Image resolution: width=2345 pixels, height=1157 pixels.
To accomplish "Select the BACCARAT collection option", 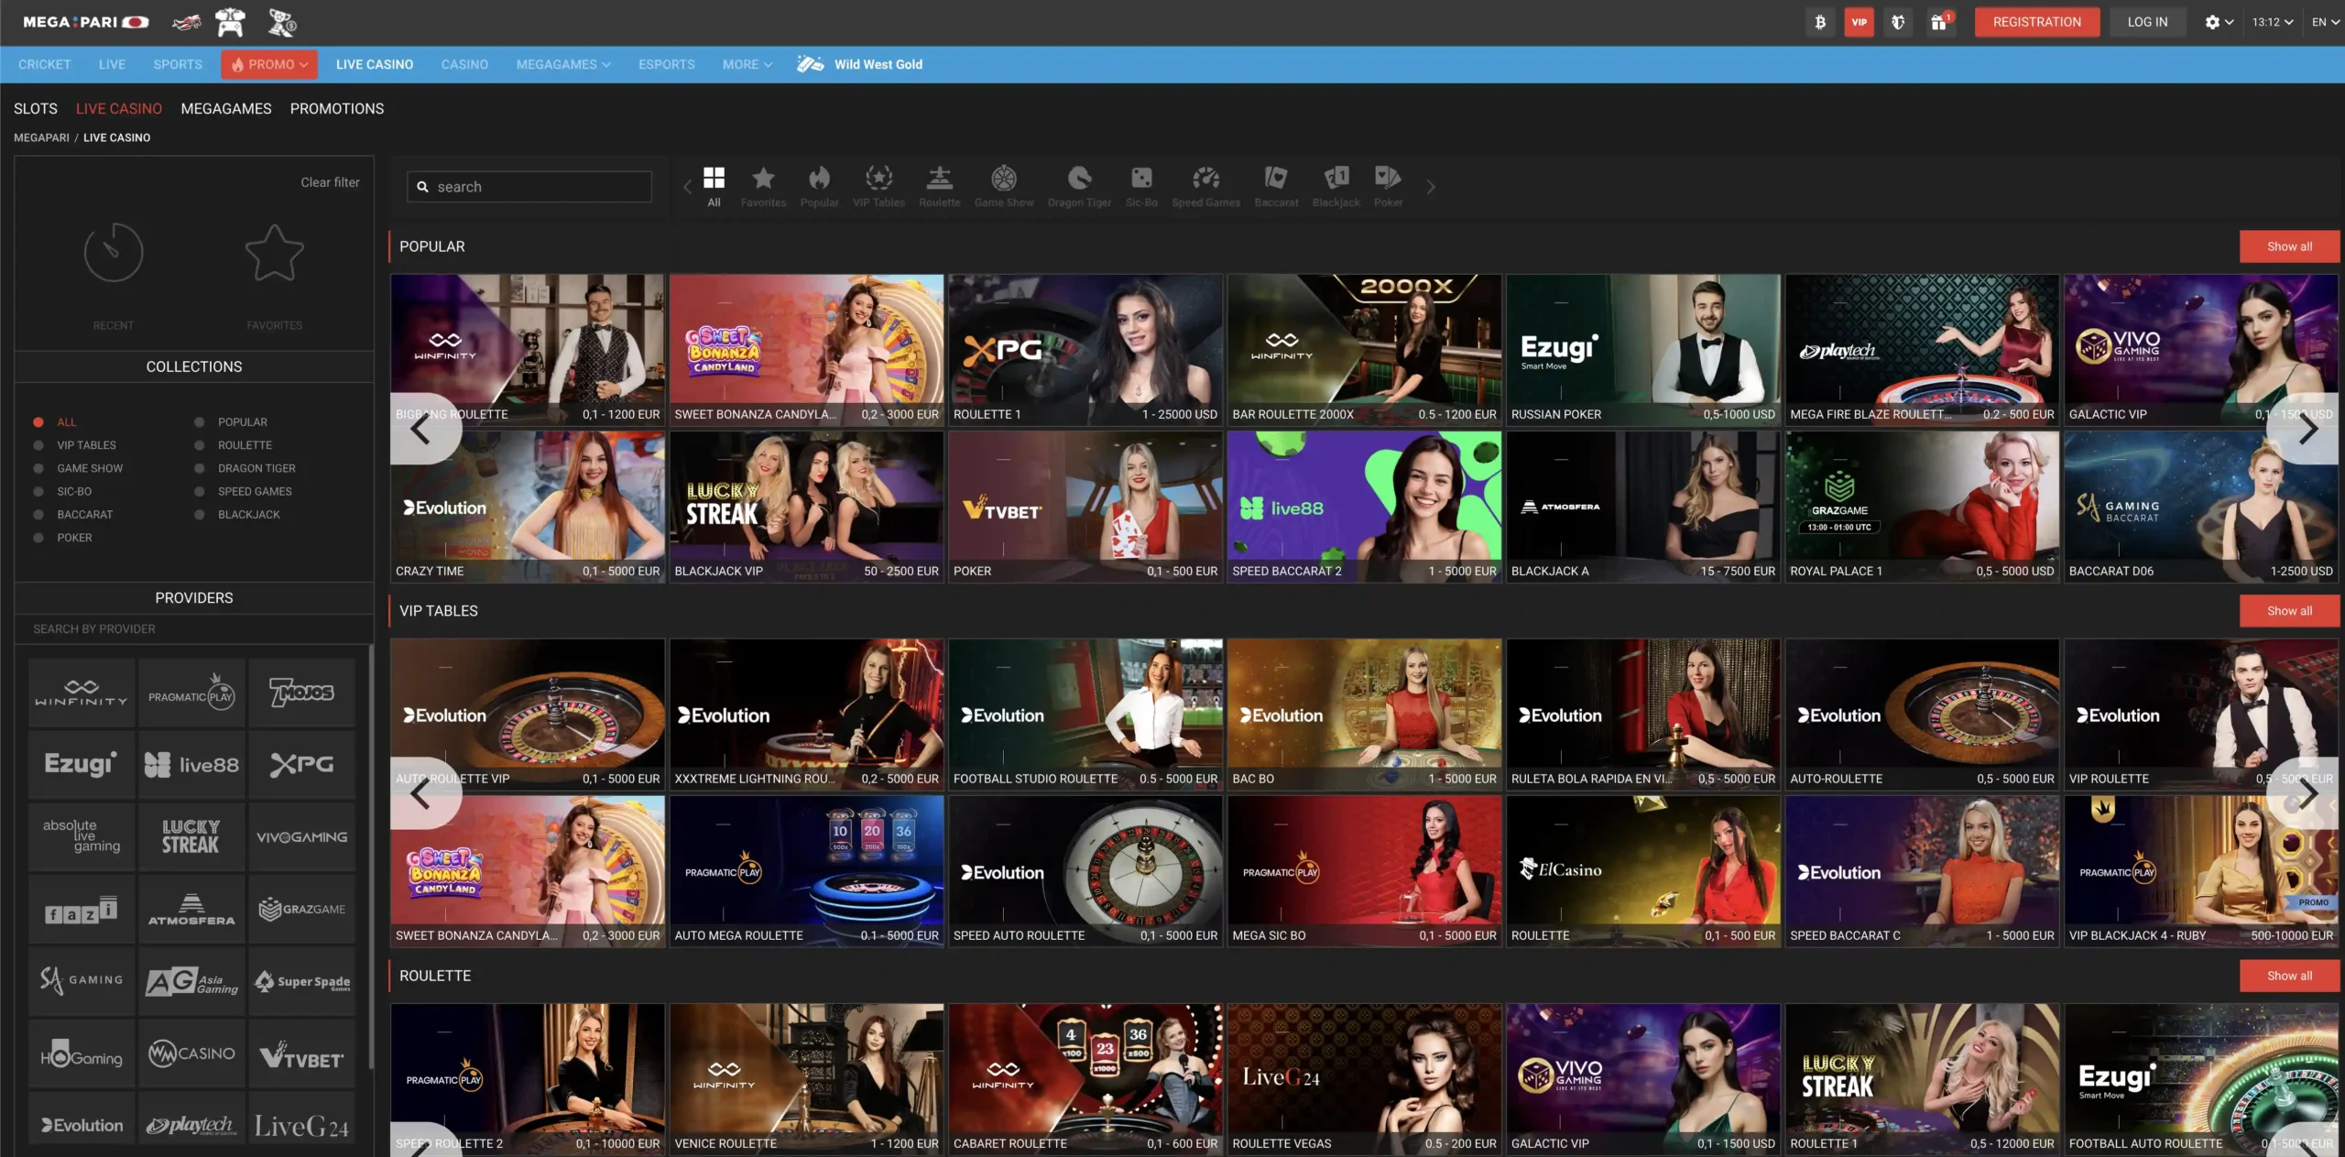I will pyautogui.click(x=73, y=515).
